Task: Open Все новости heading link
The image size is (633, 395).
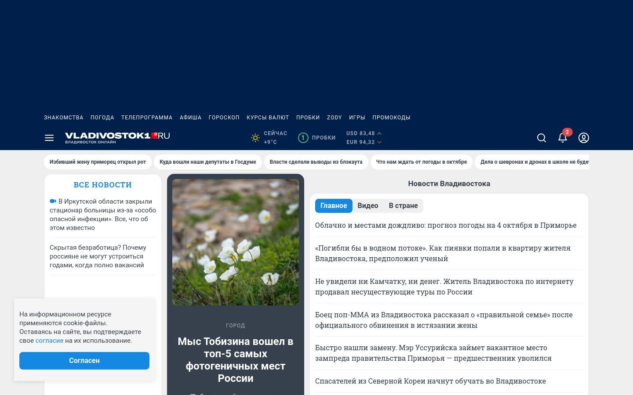Action: [103, 185]
